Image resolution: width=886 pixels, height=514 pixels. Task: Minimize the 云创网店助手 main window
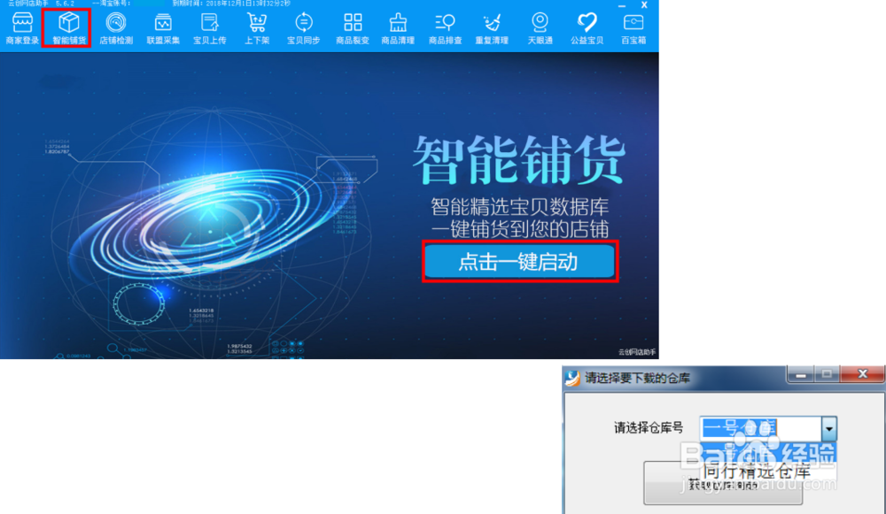coord(622,5)
